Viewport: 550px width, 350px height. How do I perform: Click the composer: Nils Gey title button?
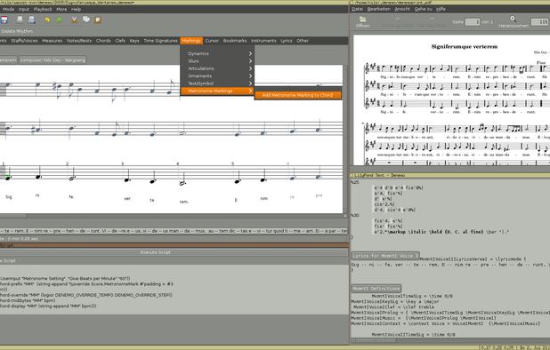[53, 60]
